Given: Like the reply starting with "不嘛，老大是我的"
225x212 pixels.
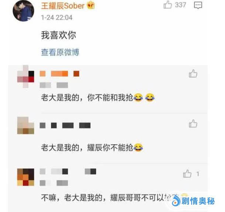Looking at the screenshot, I should click(x=187, y=174).
